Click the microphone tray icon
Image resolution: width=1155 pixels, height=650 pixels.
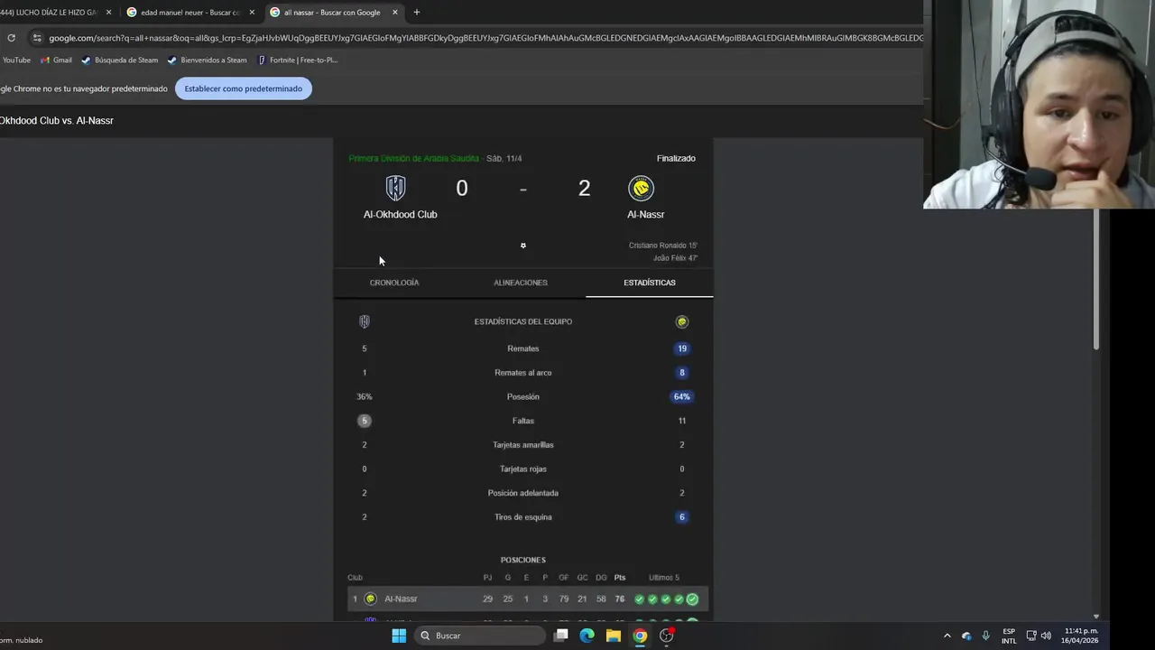click(x=985, y=636)
